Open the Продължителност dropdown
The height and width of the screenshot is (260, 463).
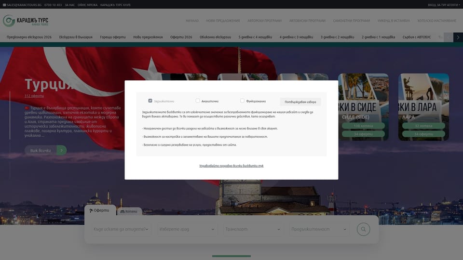point(319,229)
